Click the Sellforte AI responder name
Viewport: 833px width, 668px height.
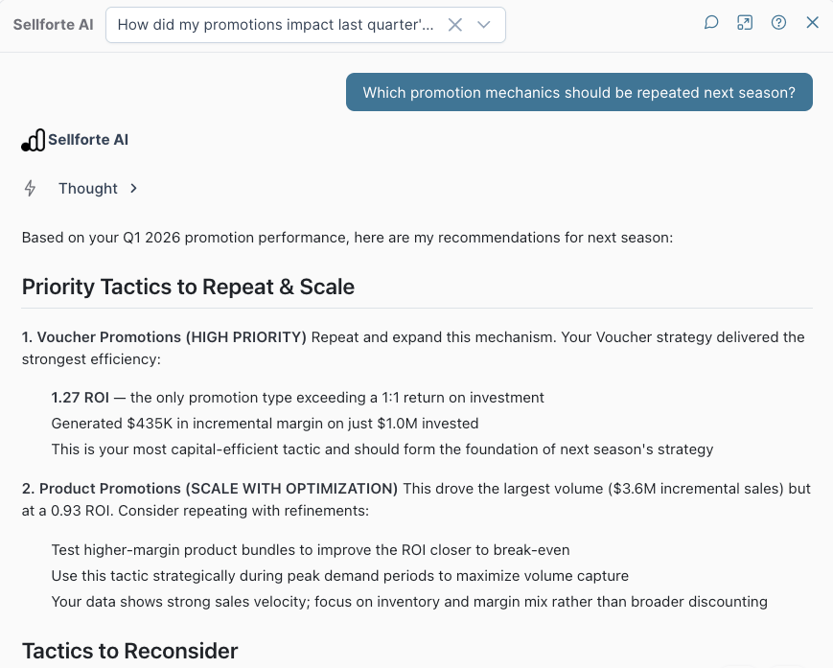point(88,140)
